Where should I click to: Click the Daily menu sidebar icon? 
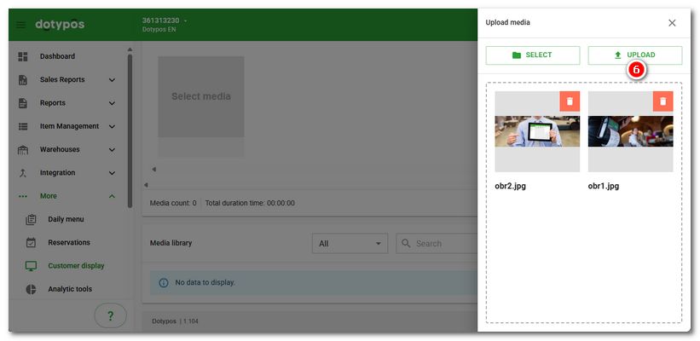[32, 219]
